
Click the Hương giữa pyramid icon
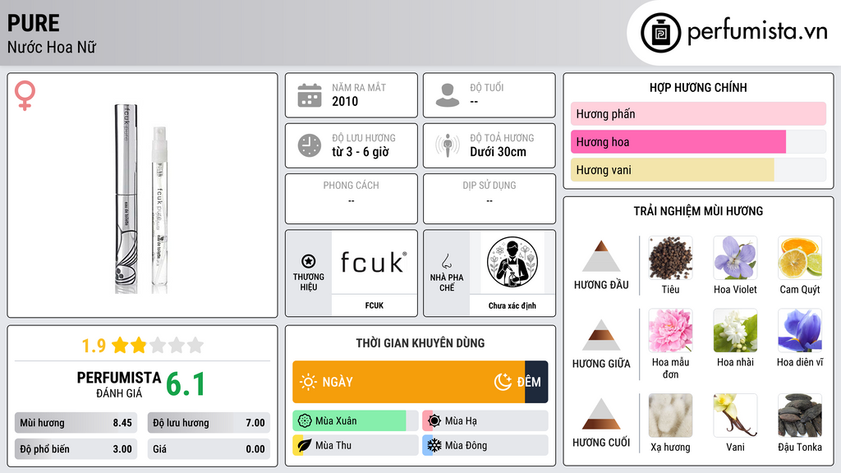[x=601, y=335]
